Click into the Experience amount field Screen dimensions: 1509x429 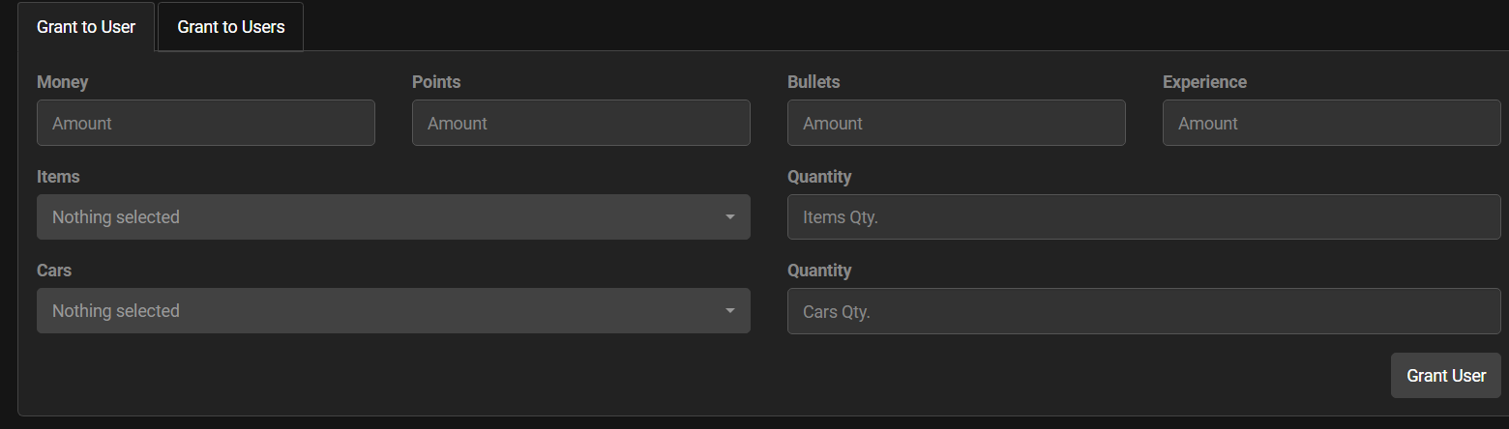(x=1331, y=123)
